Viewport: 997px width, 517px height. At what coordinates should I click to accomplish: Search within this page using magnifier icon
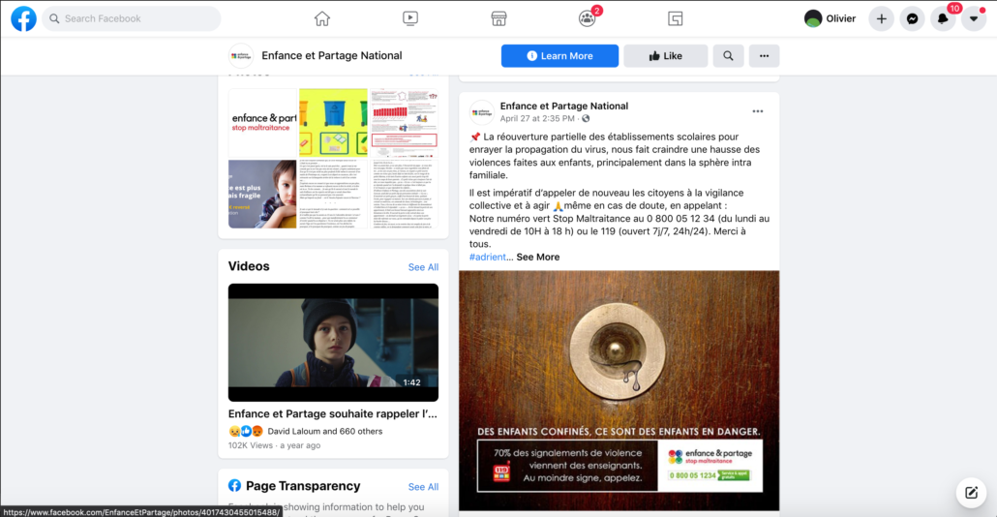click(x=728, y=56)
